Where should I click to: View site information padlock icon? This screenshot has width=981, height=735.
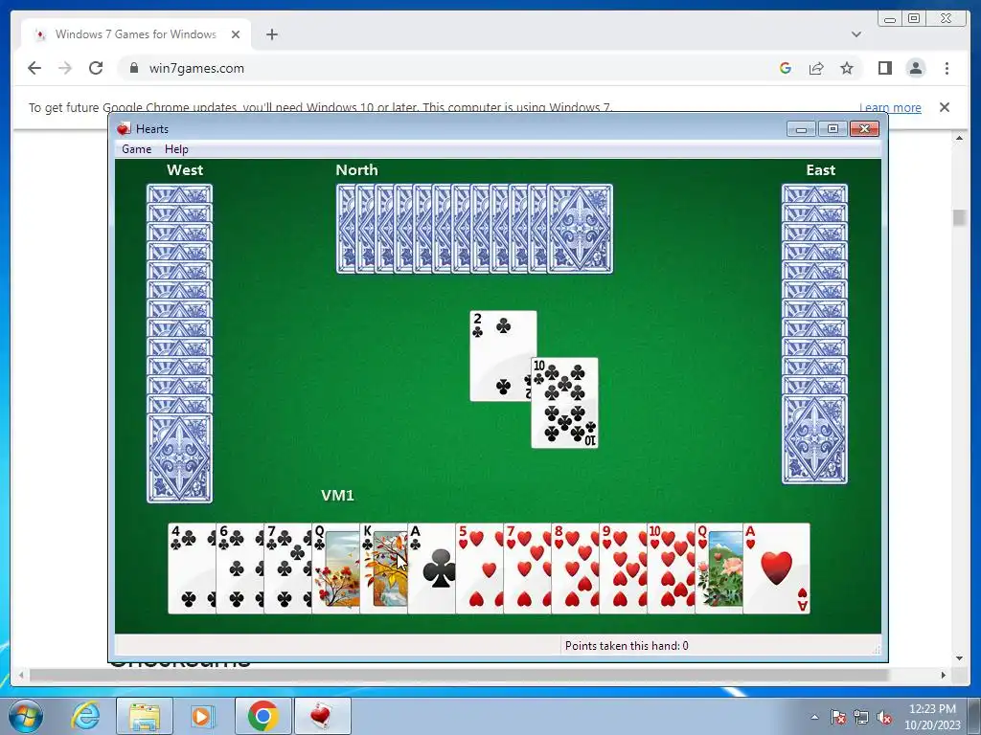pyautogui.click(x=133, y=68)
